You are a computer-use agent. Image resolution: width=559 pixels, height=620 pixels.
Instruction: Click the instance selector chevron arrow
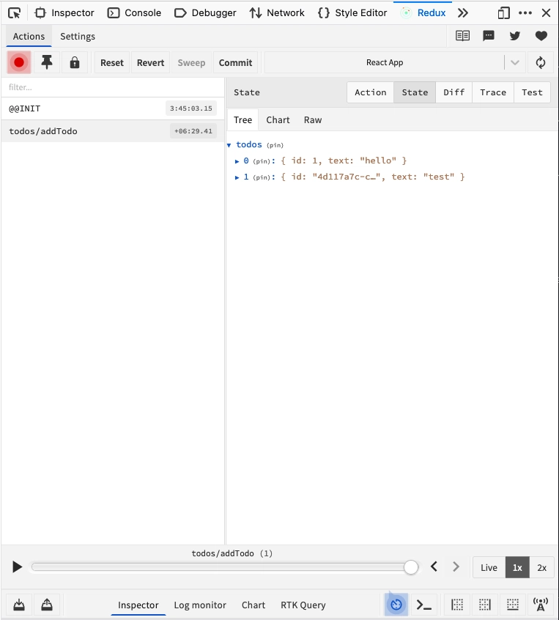coord(515,62)
